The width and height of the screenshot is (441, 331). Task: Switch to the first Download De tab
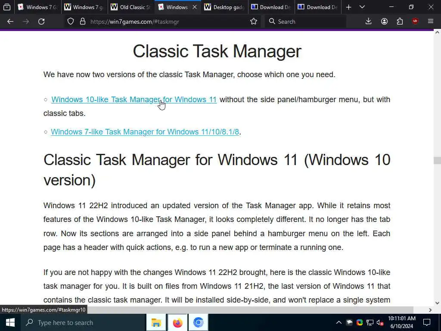[271, 7]
